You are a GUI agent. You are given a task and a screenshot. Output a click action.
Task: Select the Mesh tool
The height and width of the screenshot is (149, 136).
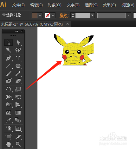pyautogui.click(x=9, y=113)
